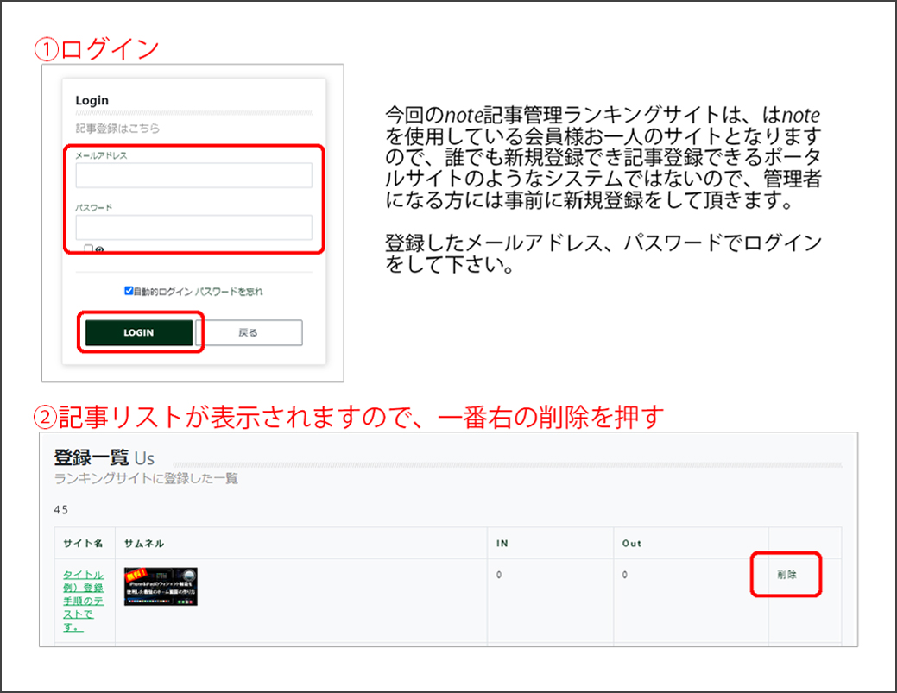This screenshot has height=693, width=897.
Task: Click the IN column header
Action: coord(502,544)
